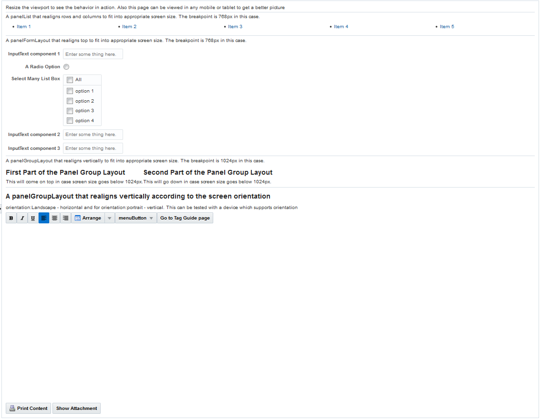Toggle Underline formatting button
This screenshot has width=540, height=420.
[33, 218]
